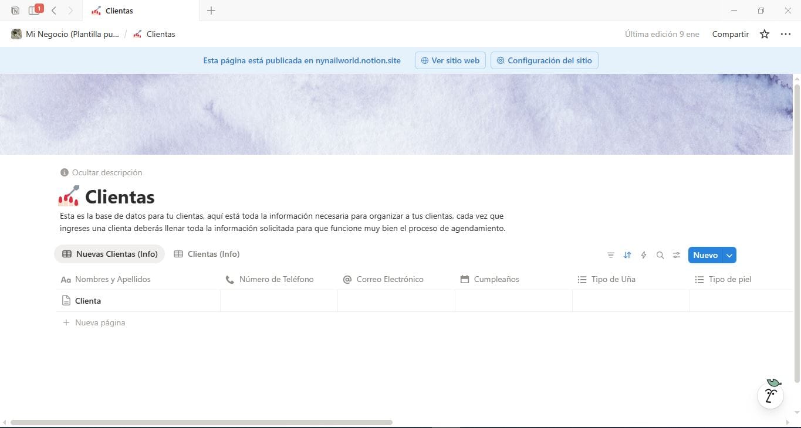801x428 pixels.
Task: Expand the Nuevo dropdown arrow
Action: (729, 255)
